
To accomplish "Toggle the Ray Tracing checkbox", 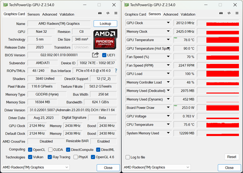I will coord(49,157).
